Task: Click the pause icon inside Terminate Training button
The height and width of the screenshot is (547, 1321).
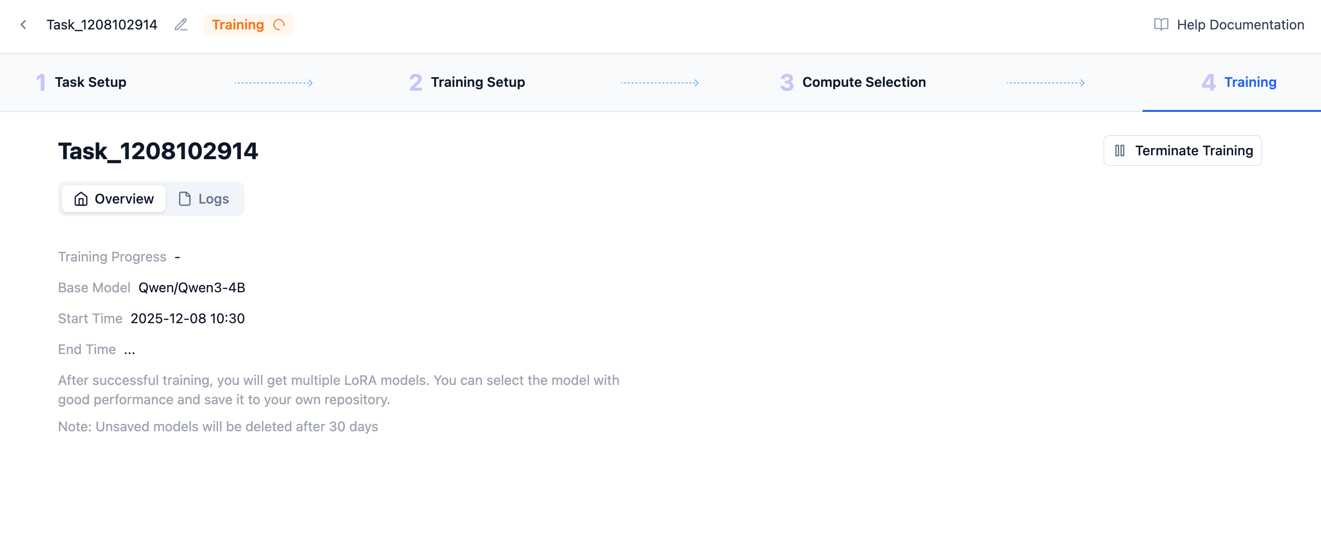Action: [x=1120, y=150]
